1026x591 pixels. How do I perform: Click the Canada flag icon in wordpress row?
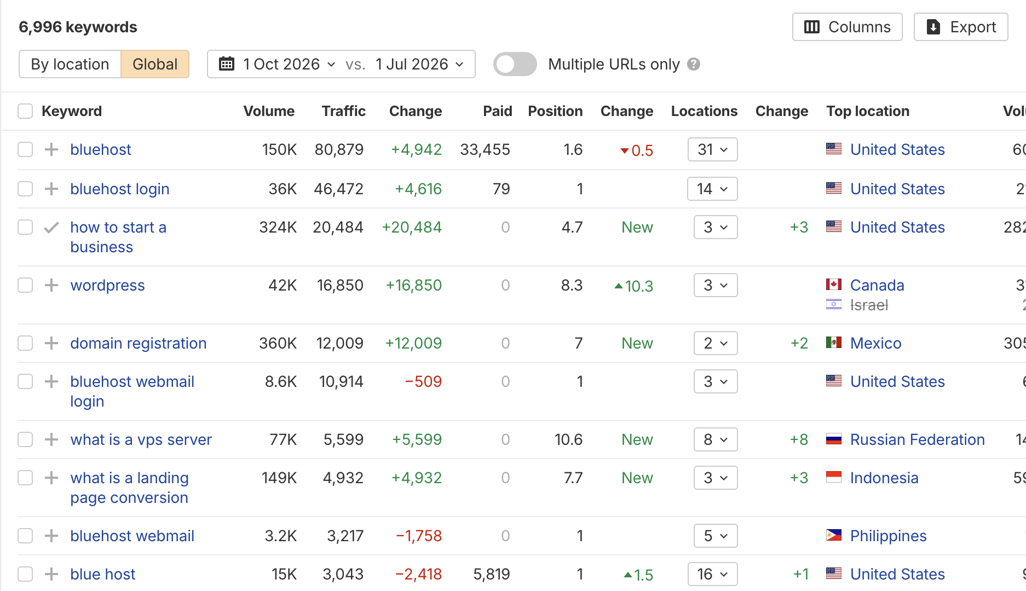(834, 285)
